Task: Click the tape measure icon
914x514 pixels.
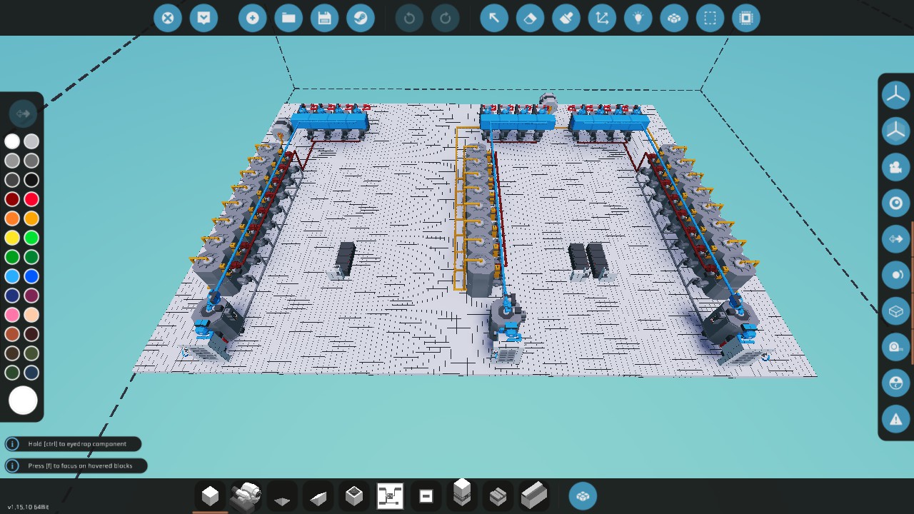Action: point(895,347)
